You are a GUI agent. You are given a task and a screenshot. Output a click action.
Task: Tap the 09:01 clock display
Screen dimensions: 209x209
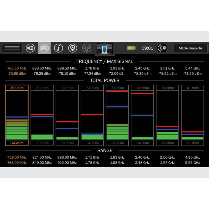tap(147, 48)
